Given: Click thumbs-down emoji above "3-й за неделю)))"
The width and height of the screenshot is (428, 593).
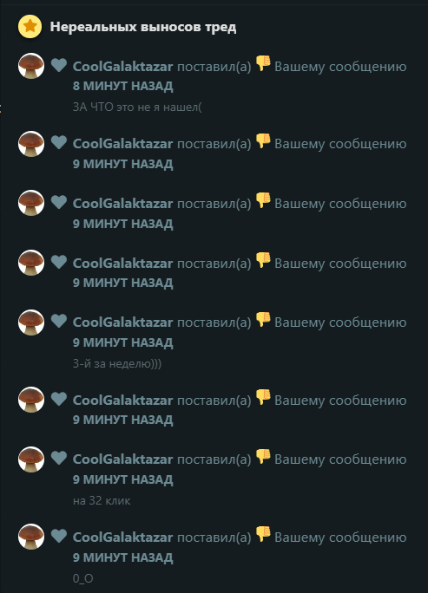Looking at the screenshot, I should [x=263, y=319].
